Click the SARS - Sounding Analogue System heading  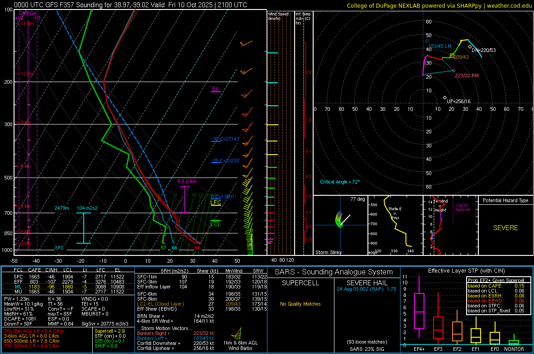[x=334, y=272]
